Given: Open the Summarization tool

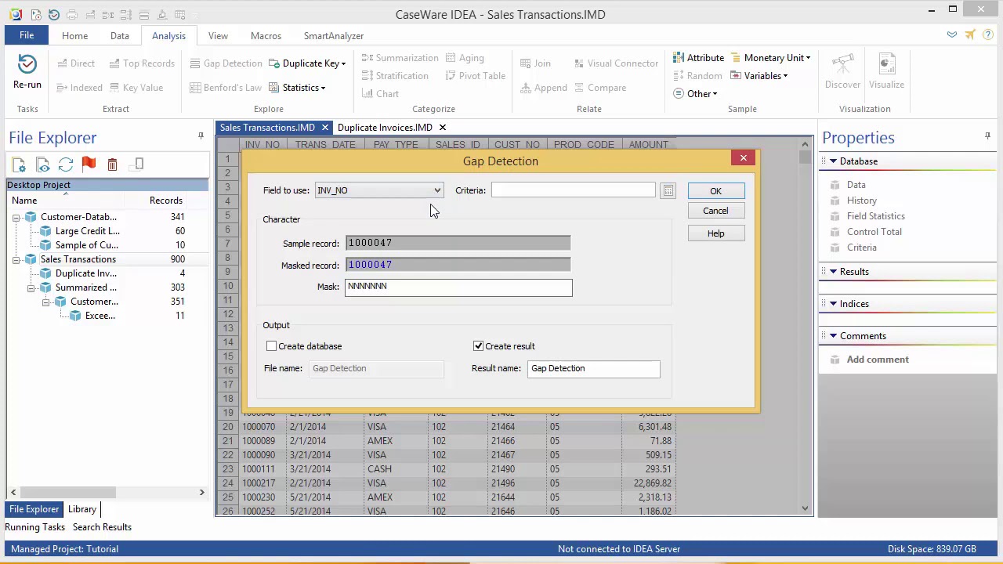Looking at the screenshot, I should (x=400, y=58).
